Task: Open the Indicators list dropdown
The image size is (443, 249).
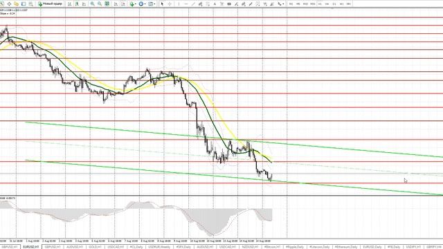Action: pos(133,4)
